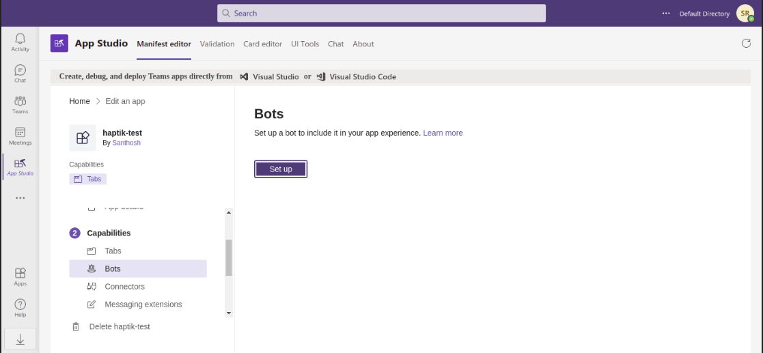Image resolution: width=763 pixels, height=353 pixels.
Task: Open the Visual Studio Code link
Action: (363, 76)
